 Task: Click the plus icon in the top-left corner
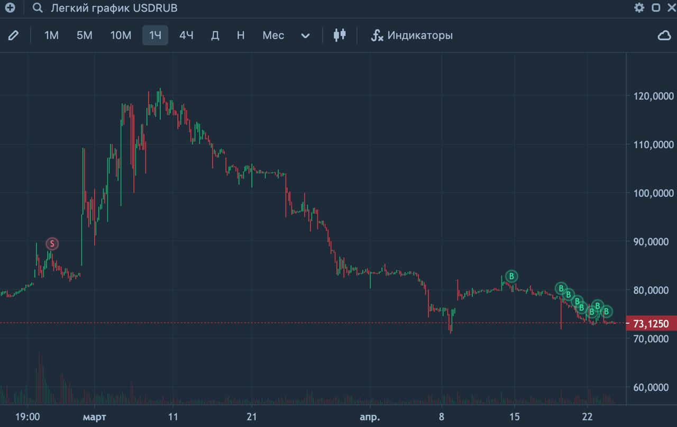[x=10, y=8]
